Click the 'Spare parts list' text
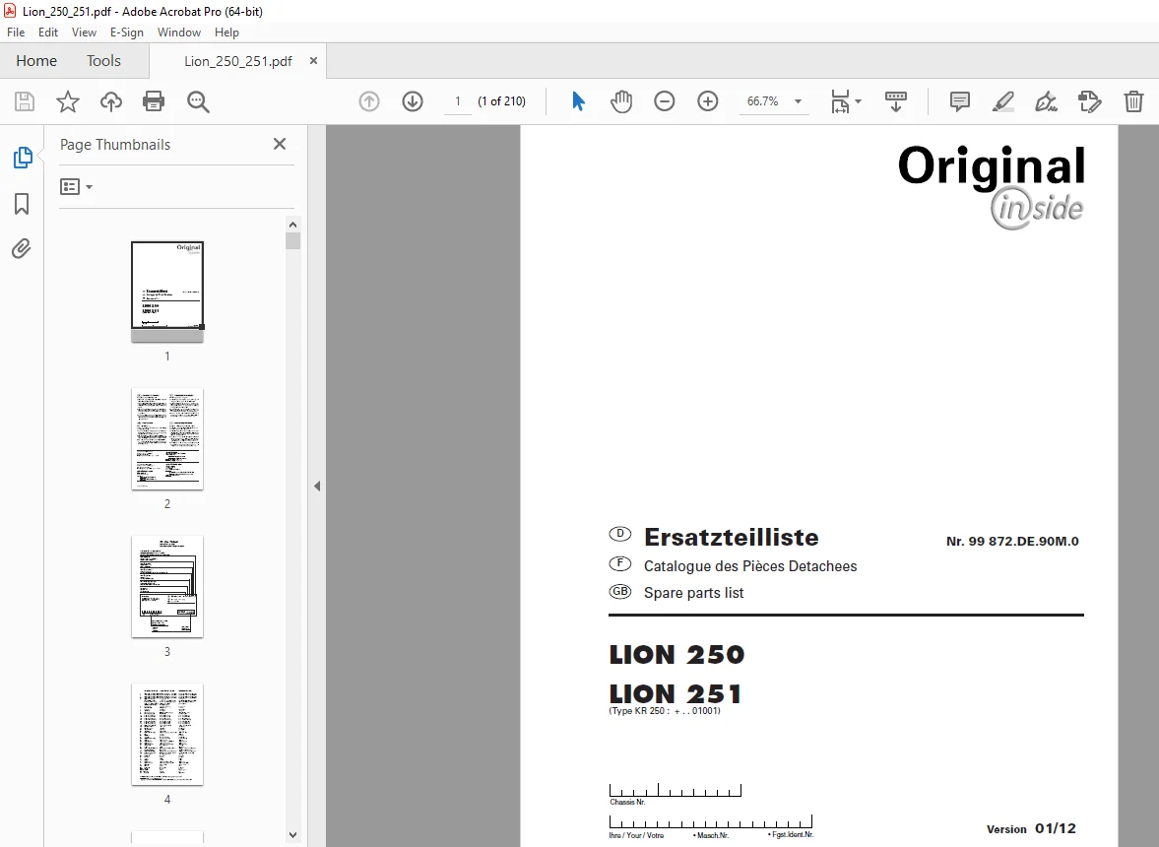The height and width of the screenshot is (847, 1159). coord(693,593)
